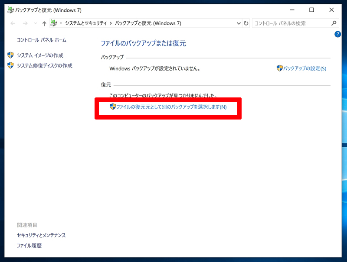Viewport: 347px width, 262px height.
Task: Go up one level with Up arrow
Action: [x=44, y=23]
